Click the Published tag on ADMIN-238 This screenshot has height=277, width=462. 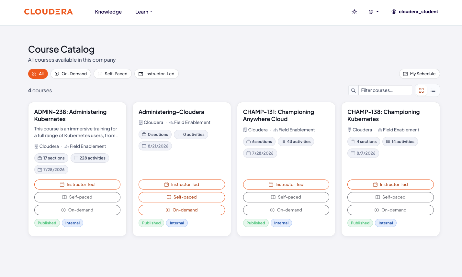(47, 223)
